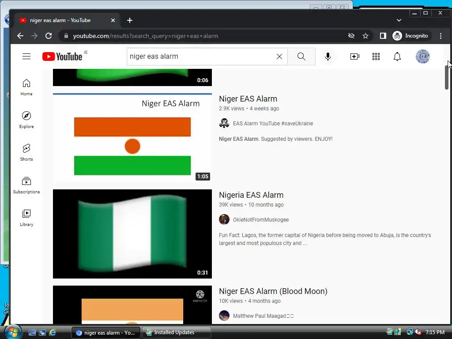The width and height of the screenshot is (452, 339).
Task: Open Subscriptions in the sidebar
Action: click(26, 185)
